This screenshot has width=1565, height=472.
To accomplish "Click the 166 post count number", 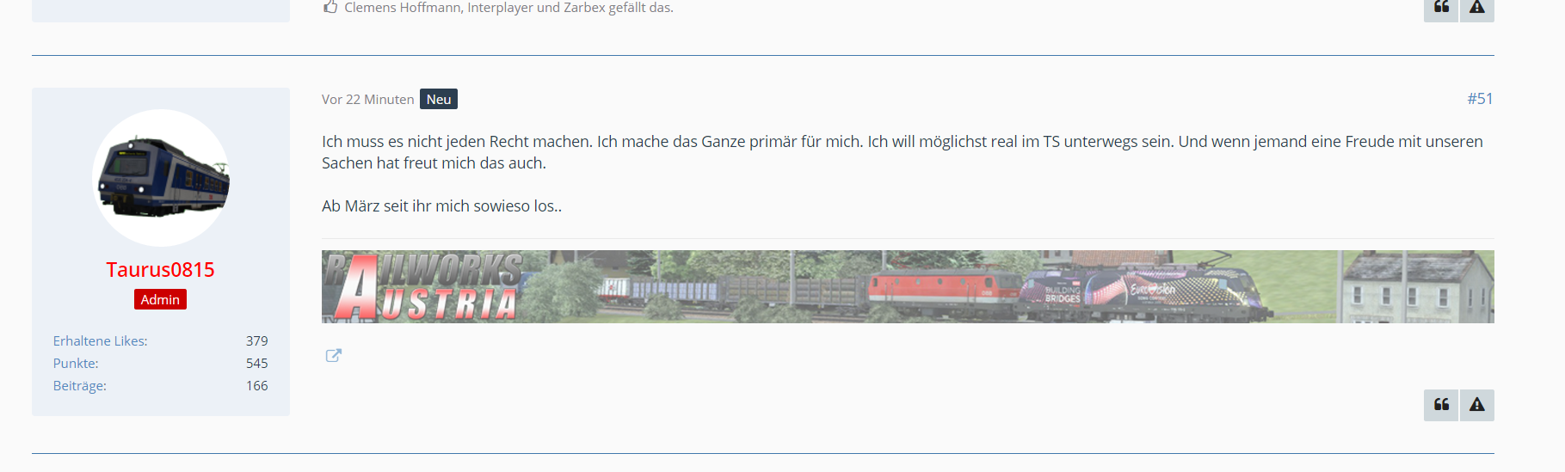I will pos(257,386).
